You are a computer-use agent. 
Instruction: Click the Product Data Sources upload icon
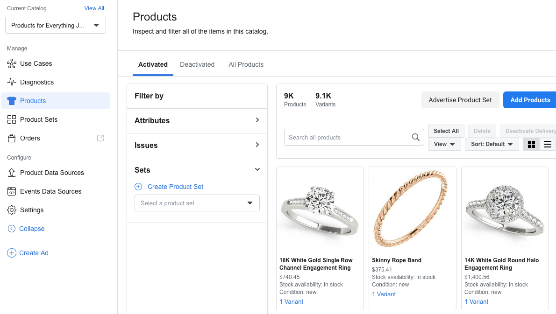(12, 173)
